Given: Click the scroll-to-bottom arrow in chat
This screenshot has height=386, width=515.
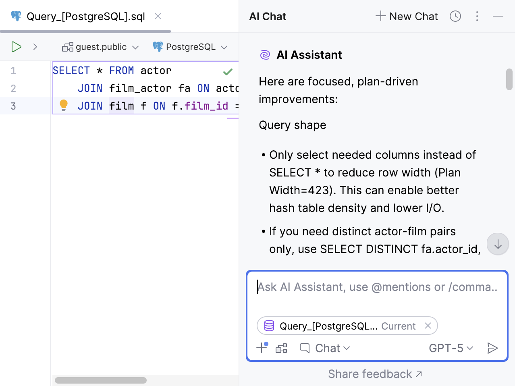Looking at the screenshot, I should pos(497,244).
